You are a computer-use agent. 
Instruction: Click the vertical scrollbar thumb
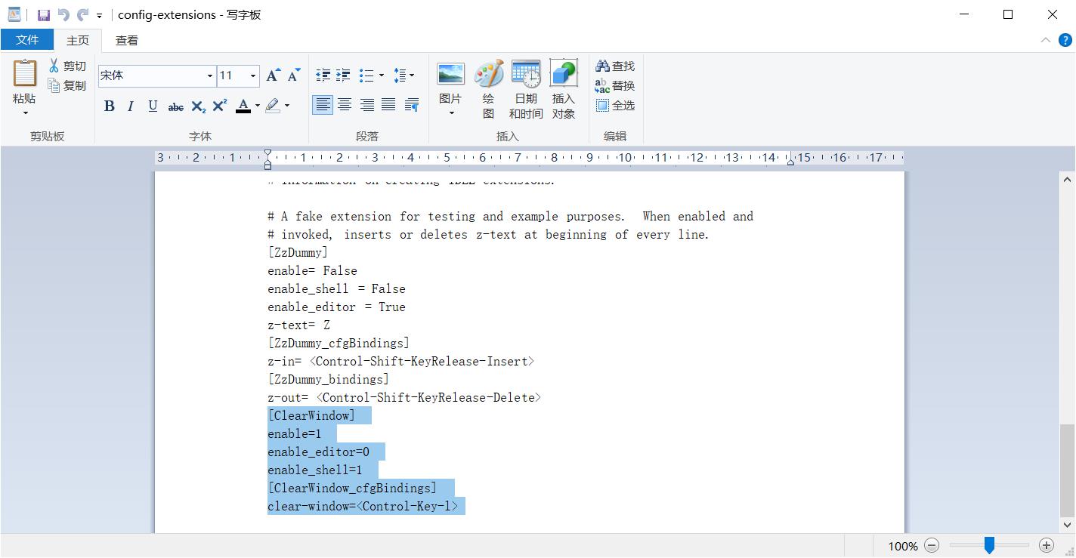click(1067, 469)
